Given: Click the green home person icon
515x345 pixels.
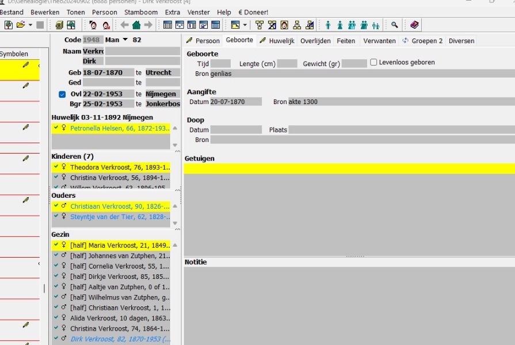Looking at the screenshot, I should (x=136, y=25).
